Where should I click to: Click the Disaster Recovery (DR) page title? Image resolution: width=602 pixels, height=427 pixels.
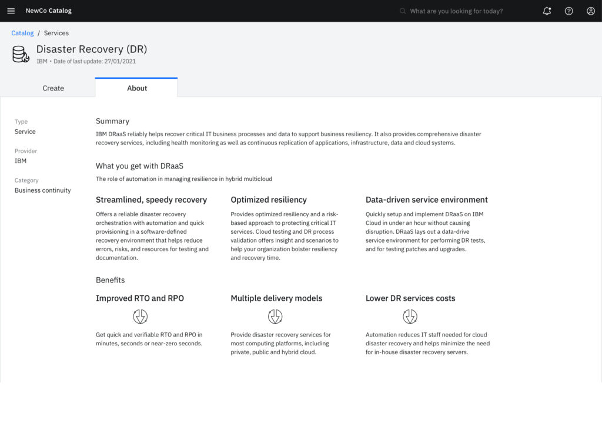tap(92, 49)
